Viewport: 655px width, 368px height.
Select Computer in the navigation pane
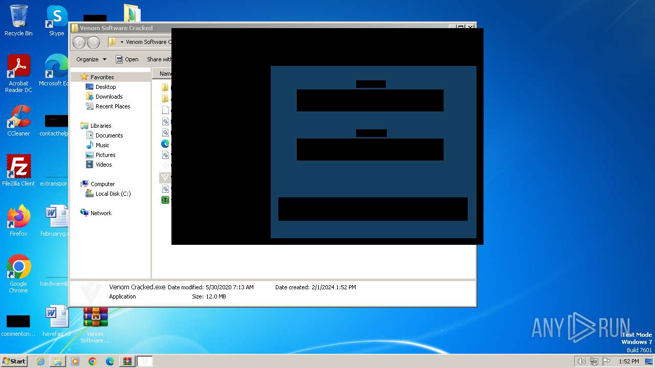pyautogui.click(x=102, y=184)
